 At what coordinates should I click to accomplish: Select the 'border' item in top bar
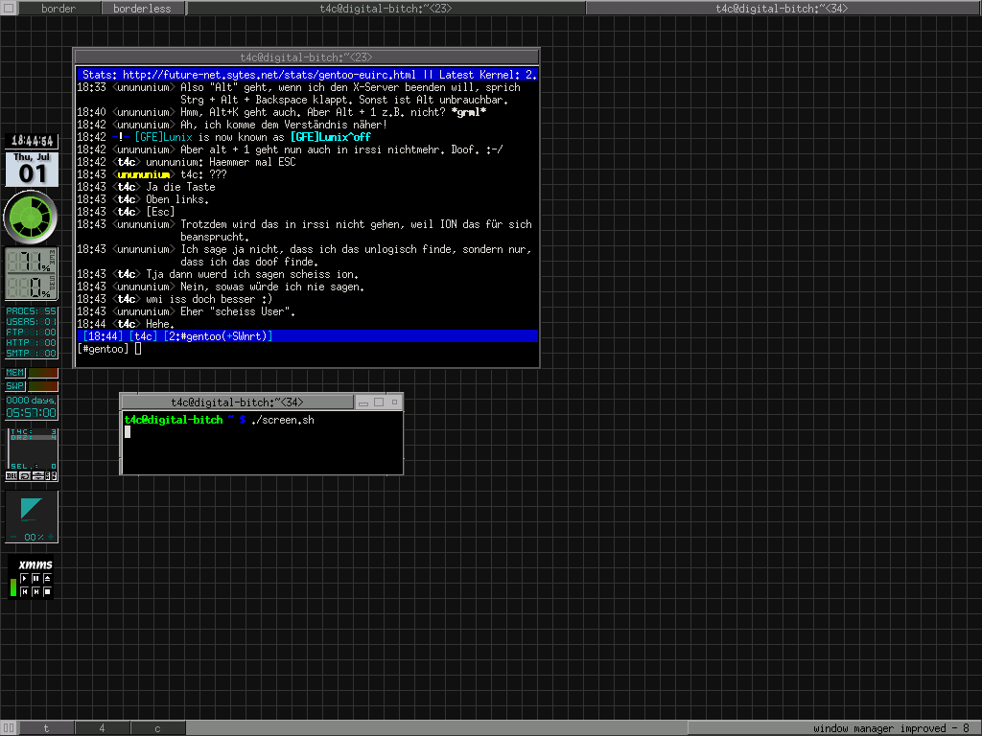click(x=58, y=8)
